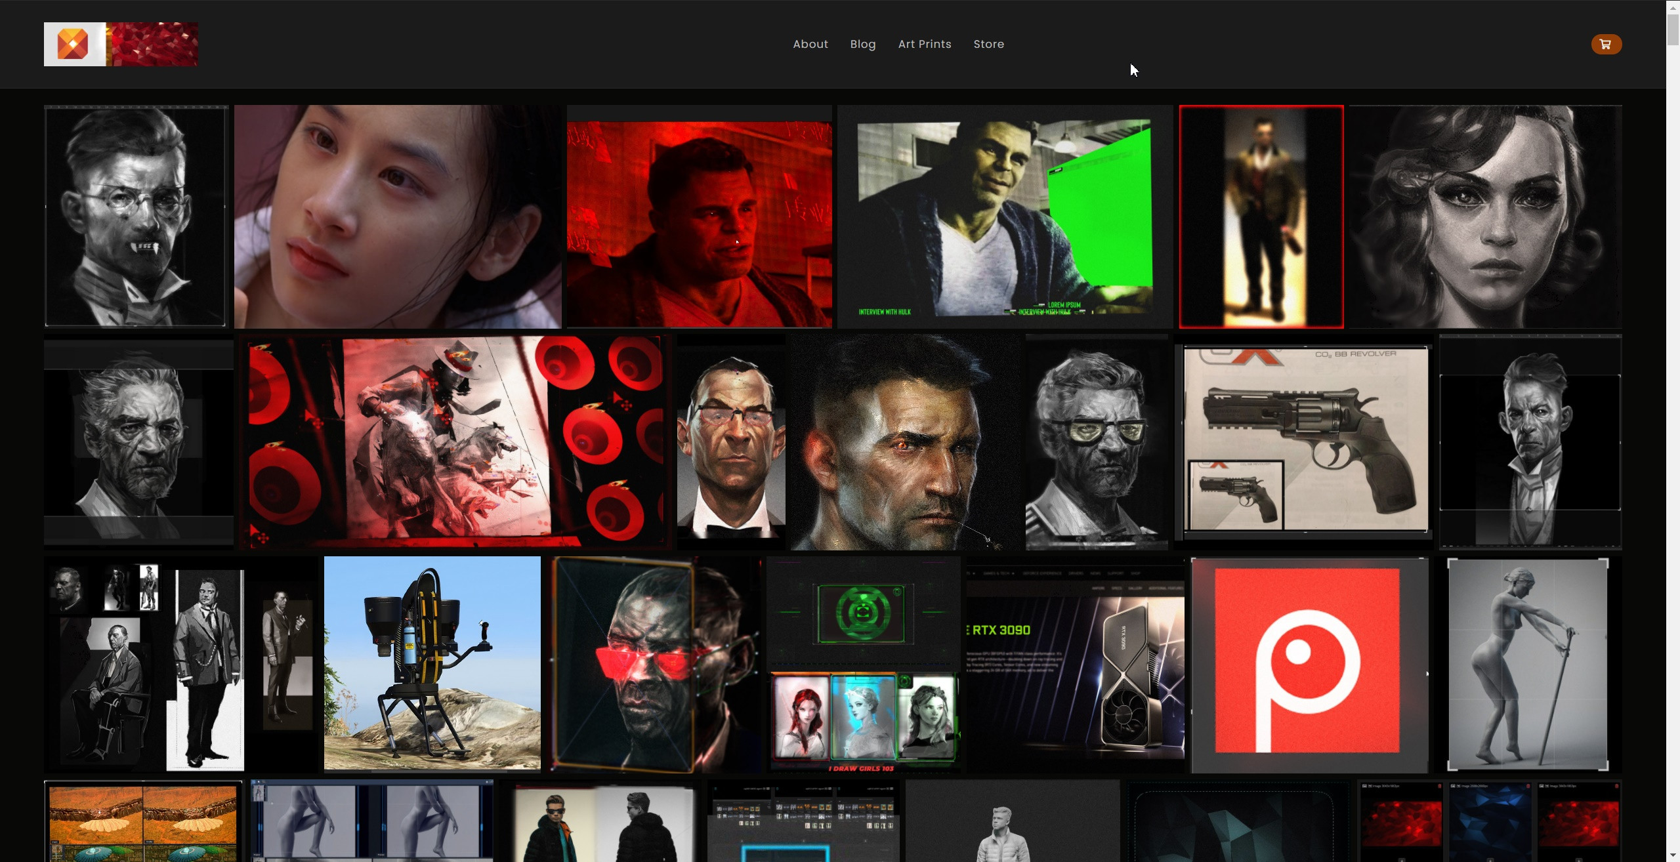Screen dimensions: 1680x862
Task: Open the About page
Action: pos(810,44)
